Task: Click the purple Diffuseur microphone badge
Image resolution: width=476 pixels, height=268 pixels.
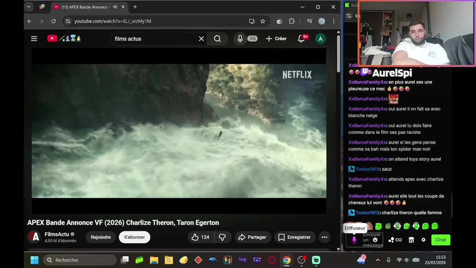Action: click(354, 240)
